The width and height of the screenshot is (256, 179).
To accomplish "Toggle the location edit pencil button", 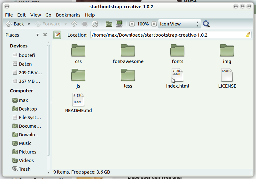I will pos(57,35).
